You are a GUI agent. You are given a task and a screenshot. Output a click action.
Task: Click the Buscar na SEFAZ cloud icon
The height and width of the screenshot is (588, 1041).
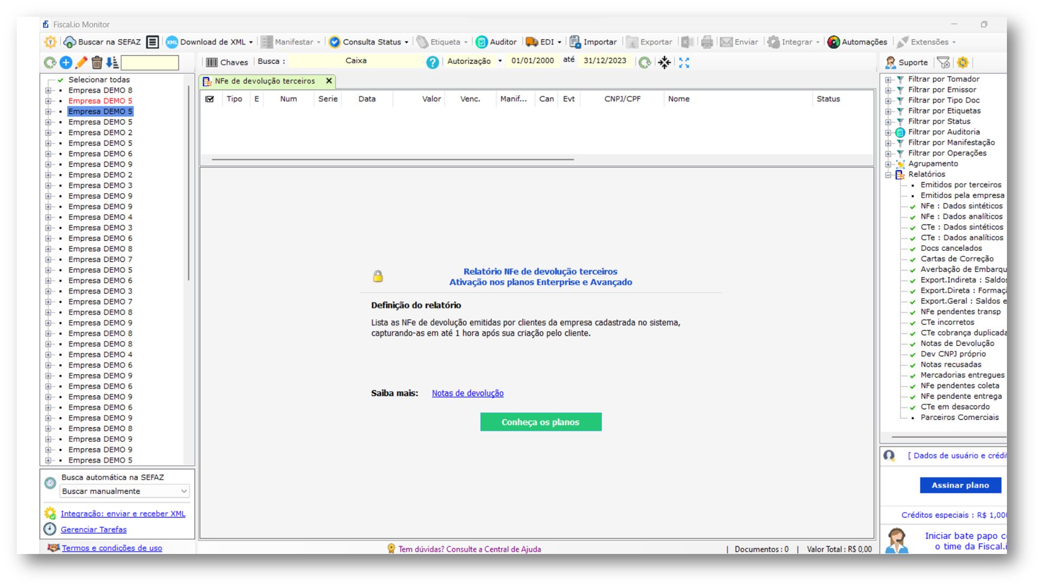[69, 42]
